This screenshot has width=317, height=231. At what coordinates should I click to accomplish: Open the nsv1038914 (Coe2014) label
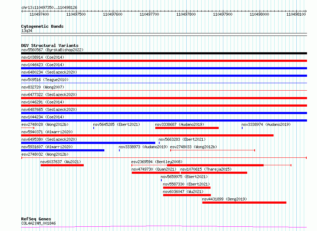point(43,57)
